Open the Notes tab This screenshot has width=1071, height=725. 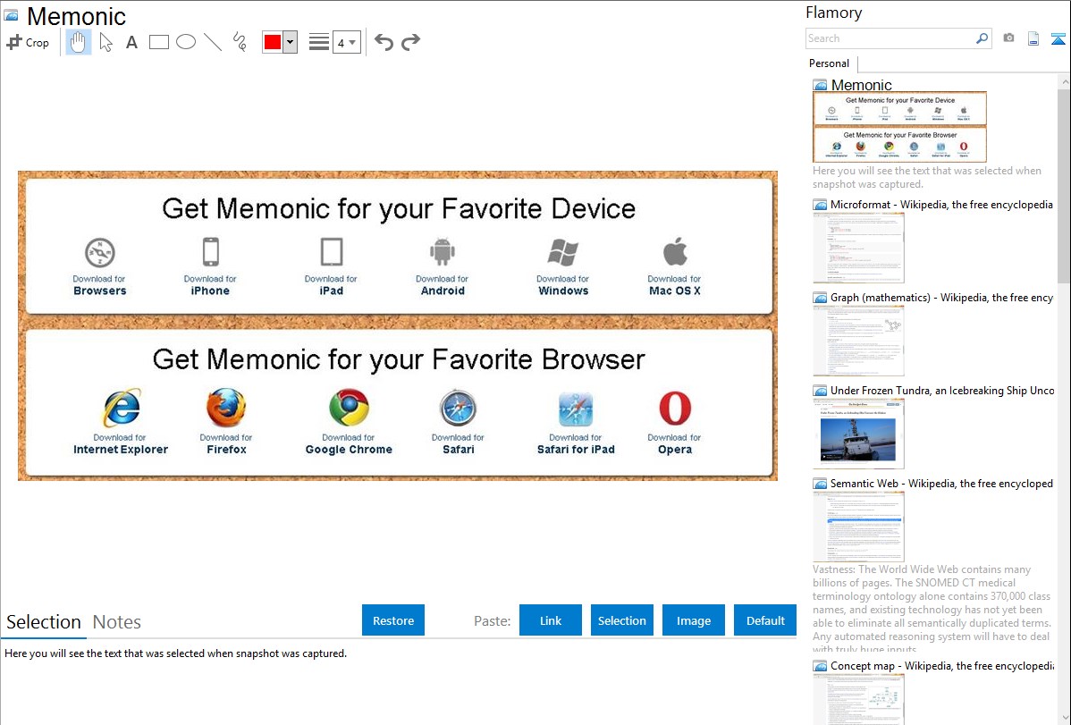117,622
